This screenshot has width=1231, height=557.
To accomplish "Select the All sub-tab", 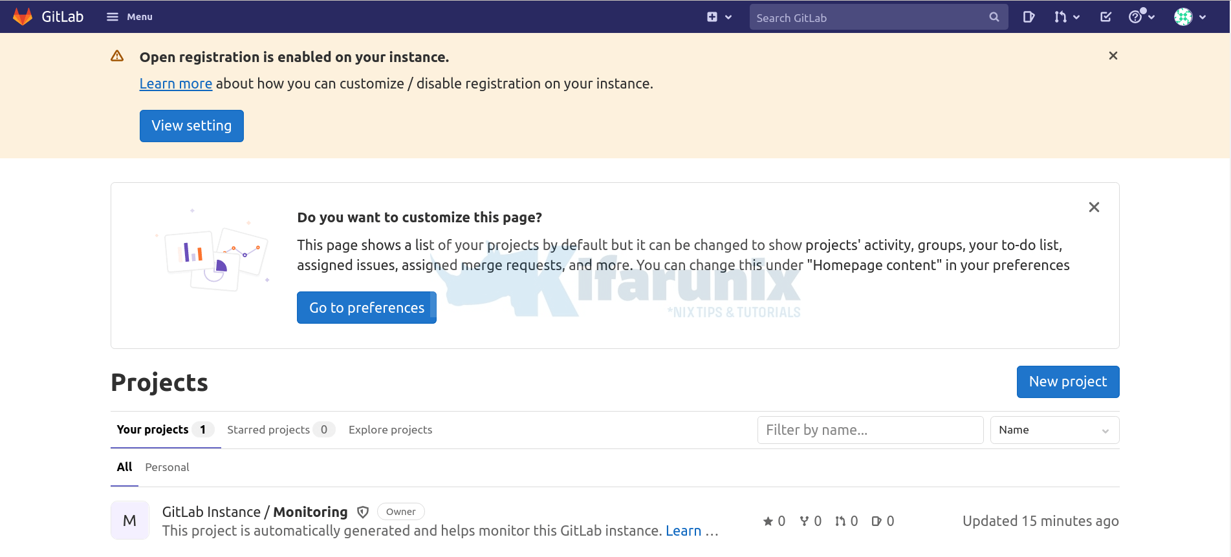I will [x=124, y=467].
